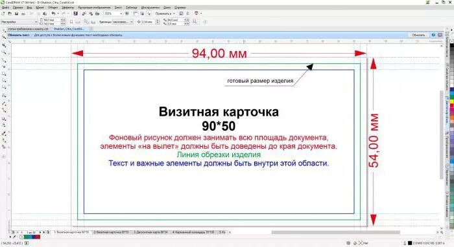Open the Файл menu
454x247 pixels.
[x=5, y=8]
